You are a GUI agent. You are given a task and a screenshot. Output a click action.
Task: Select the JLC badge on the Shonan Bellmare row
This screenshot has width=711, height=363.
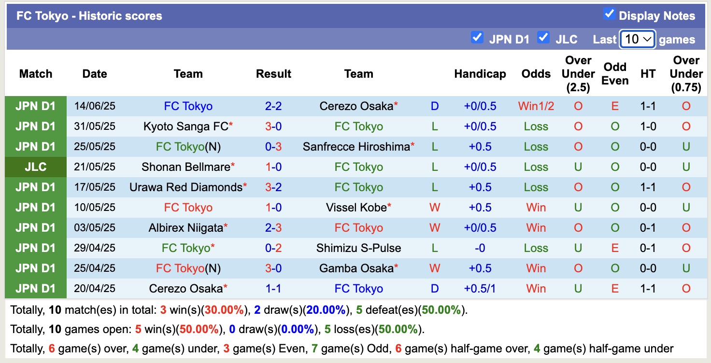click(x=36, y=167)
